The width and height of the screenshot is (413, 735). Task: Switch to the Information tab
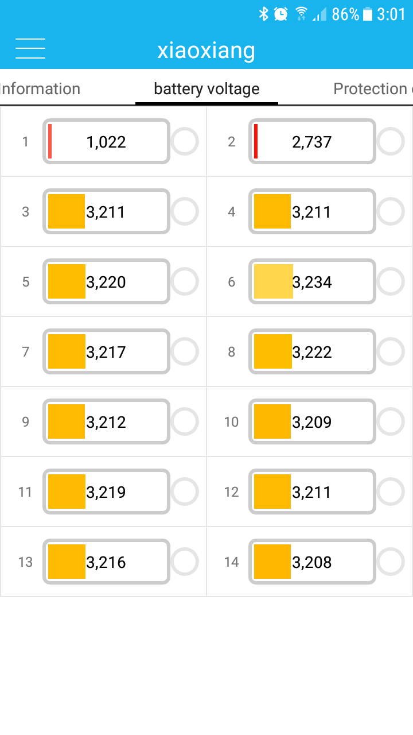(x=40, y=89)
